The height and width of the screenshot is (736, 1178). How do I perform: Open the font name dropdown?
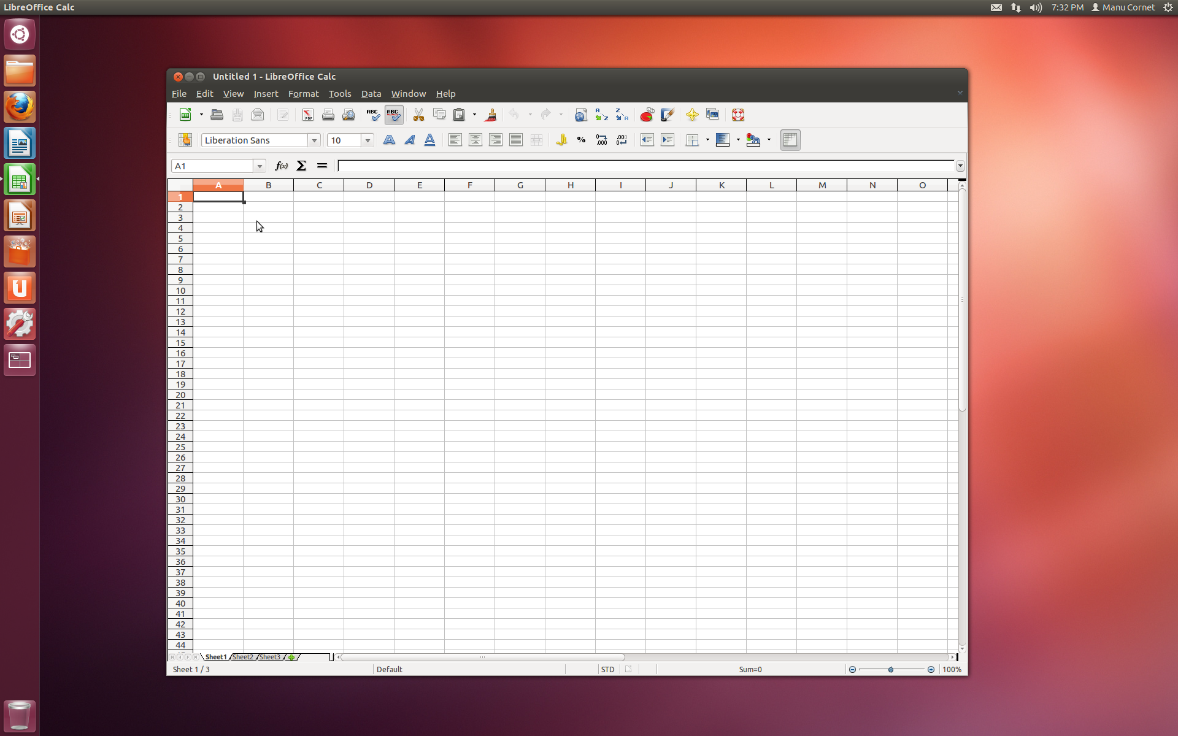(314, 140)
